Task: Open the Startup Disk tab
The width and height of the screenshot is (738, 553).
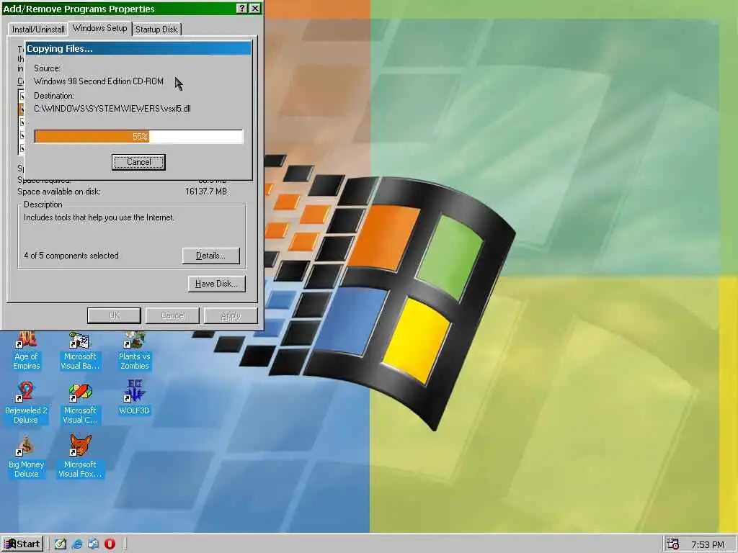Action: coord(156,29)
